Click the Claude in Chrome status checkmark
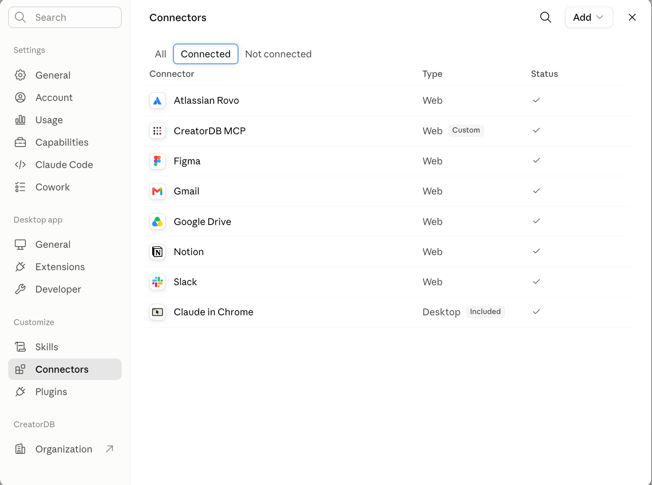The image size is (652, 485). click(x=536, y=312)
